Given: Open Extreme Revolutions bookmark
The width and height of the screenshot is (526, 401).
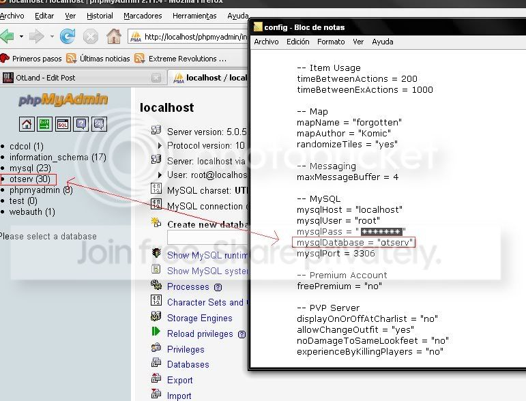Looking at the screenshot, I should tap(181, 59).
